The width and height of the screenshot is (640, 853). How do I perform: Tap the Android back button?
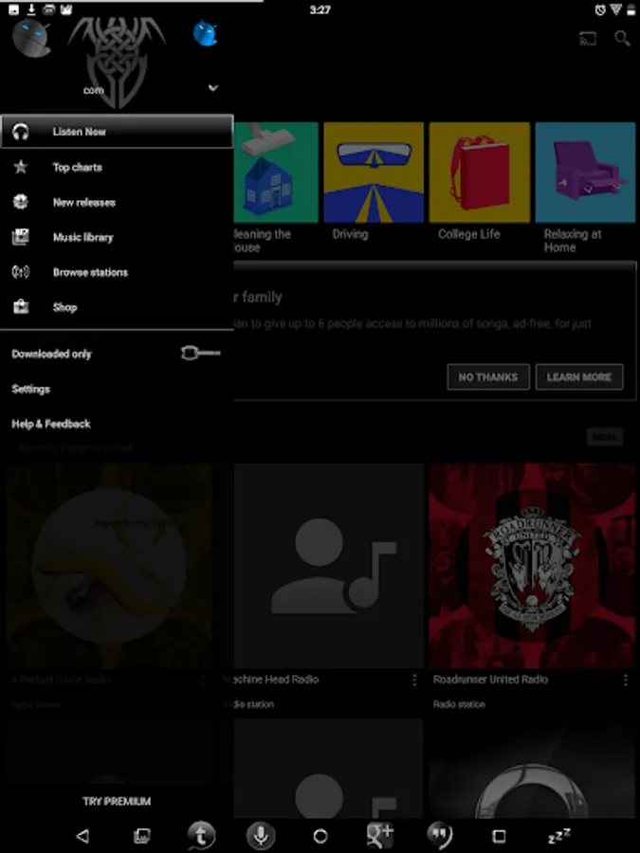coord(82,836)
